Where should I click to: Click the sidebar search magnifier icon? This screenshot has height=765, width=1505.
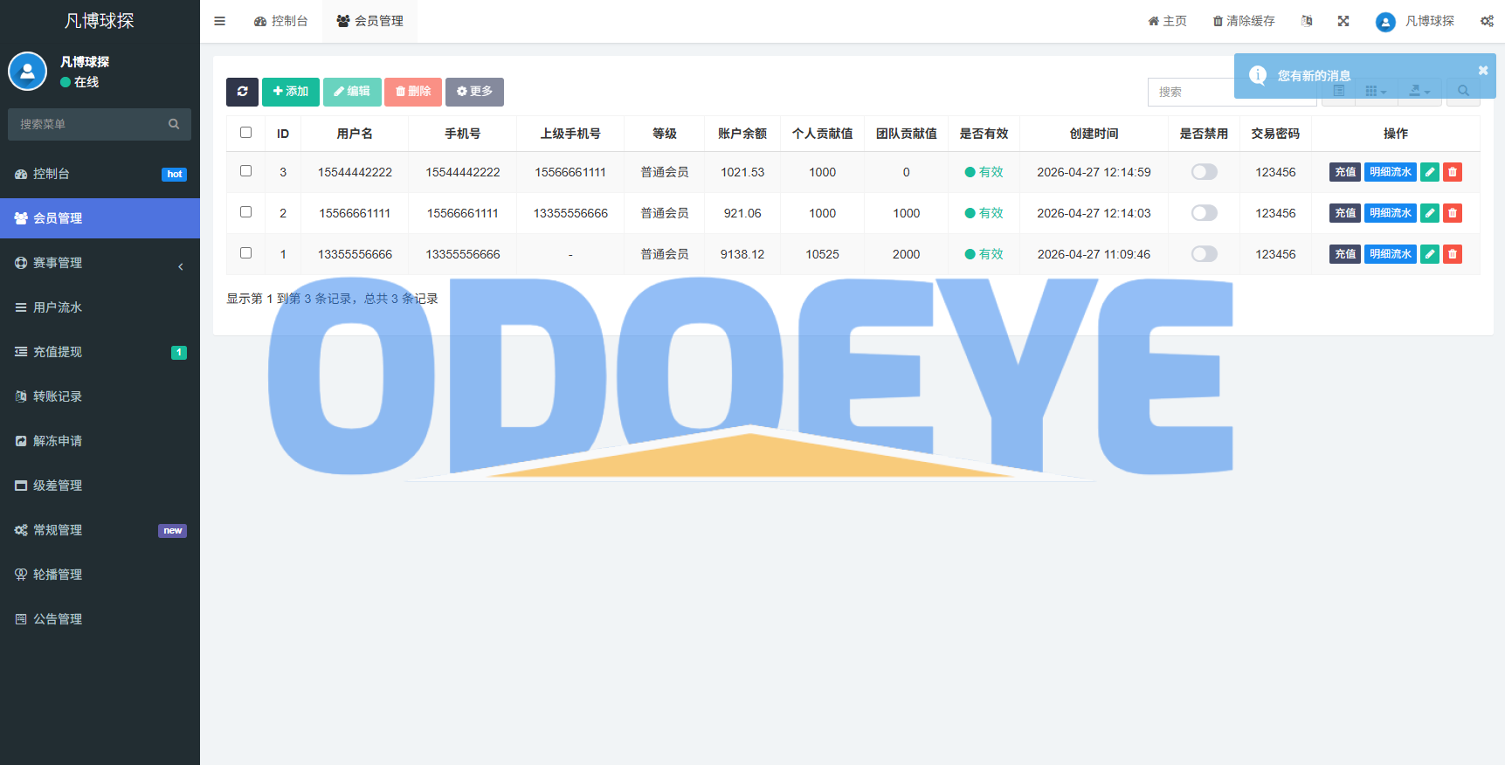coord(174,124)
